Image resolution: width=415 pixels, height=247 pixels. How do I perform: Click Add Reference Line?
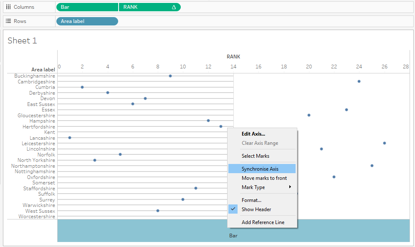point(263,222)
